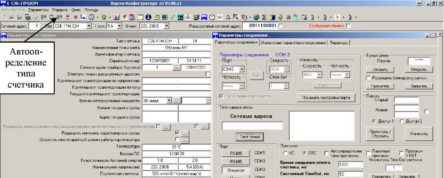The width and height of the screenshot is (444, 178).
Task: Open the I ном. 5A dropdown
Action: (x=119, y=26)
